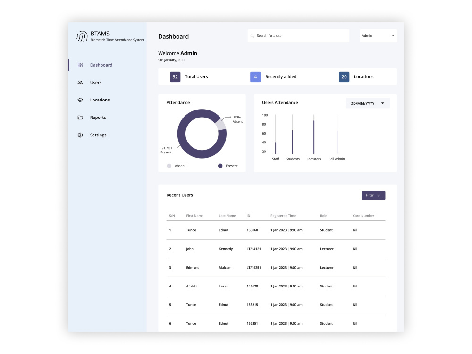Click the Users people icon in sidebar
472x354 pixels.
[80, 83]
